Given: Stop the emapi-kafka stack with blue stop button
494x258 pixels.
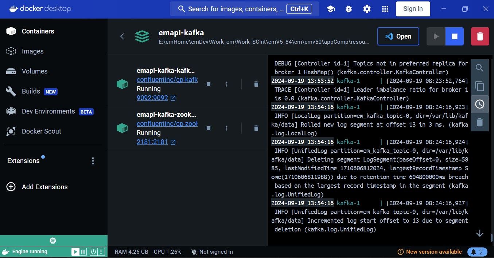Looking at the screenshot, I should coord(454,36).
